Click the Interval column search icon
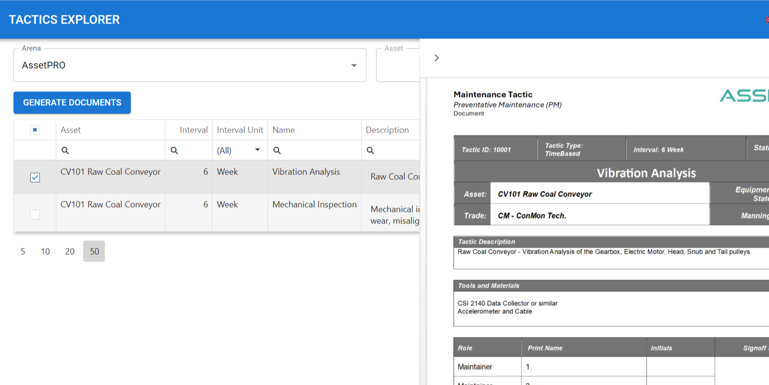Screen dimensions: 769x385 pyautogui.click(x=174, y=150)
